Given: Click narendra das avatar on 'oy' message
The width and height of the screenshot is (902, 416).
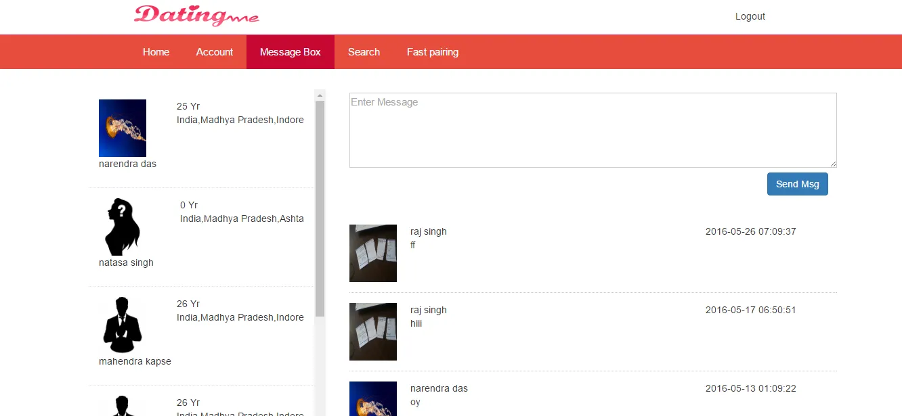Looking at the screenshot, I should (373, 399).
